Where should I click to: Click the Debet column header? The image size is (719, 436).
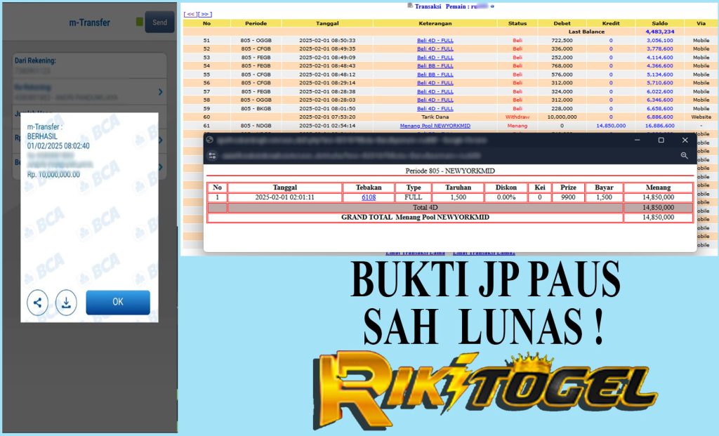pos(562,23)
